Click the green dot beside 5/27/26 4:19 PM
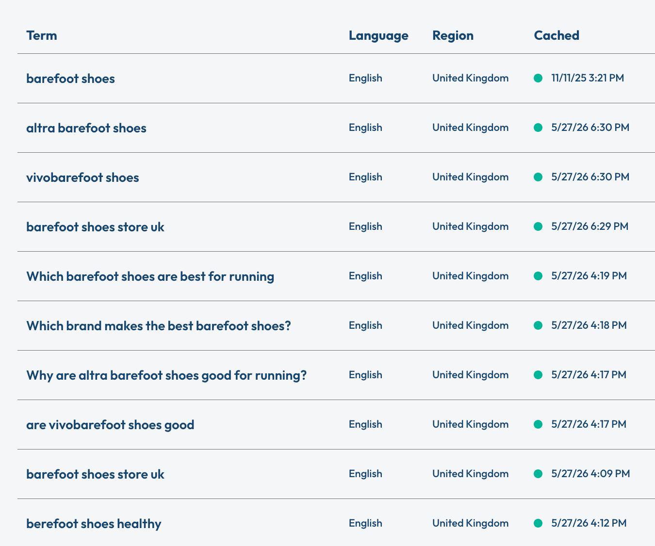Image resolution: width=655 pixels, height=546 pixels. [538, 276]
